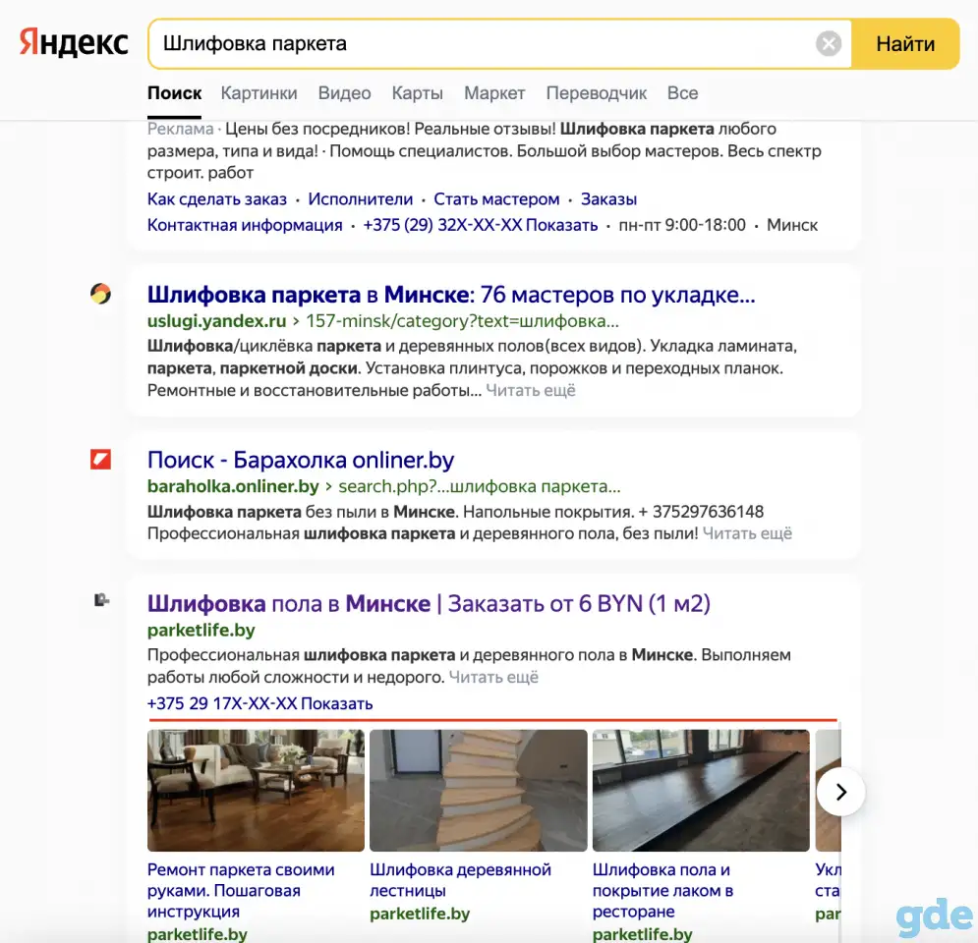Click the uslugi.yandex.ru favicon
The width and height of the screenshot is (978, 943).
100,294
